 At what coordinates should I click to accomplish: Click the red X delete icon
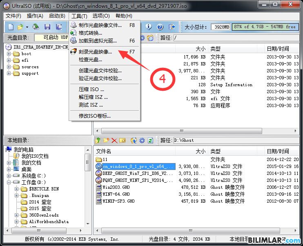click(x=114, y=141)
